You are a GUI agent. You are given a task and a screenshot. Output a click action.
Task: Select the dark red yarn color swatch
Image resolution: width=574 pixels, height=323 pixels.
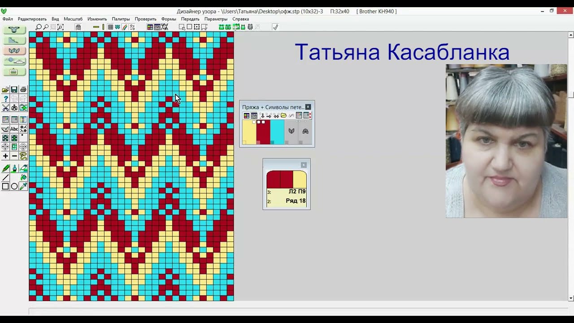coord(263,132)
